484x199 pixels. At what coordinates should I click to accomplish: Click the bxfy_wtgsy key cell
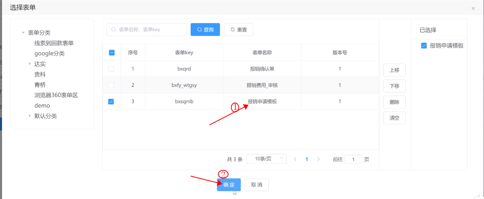tap(184, 85)
